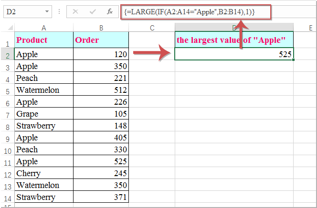Click the "Product" header cell
The width and height of the screenshot is (317, 208).
pyautogui.click(x=43, y=40)
